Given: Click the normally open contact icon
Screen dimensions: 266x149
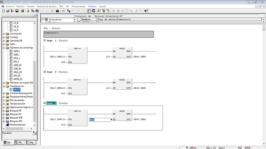Looking at the screenshot, I should (x=114, y=11).
